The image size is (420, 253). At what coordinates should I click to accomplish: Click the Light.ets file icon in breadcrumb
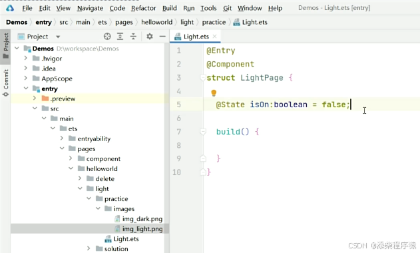coord(236,23)
